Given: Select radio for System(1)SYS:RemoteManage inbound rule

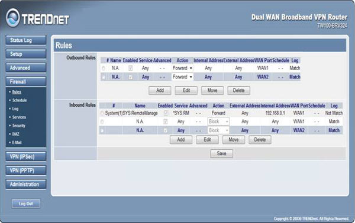Looking at the screenshot, I should [x=102, y=113].
